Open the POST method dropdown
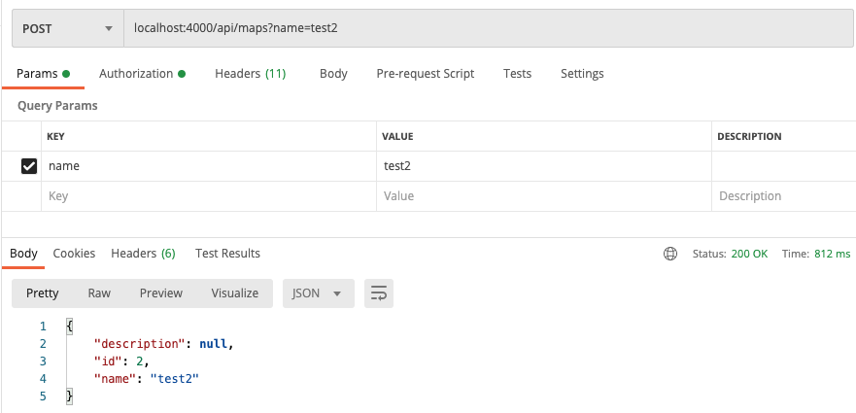856x413 pixels. 68,28
